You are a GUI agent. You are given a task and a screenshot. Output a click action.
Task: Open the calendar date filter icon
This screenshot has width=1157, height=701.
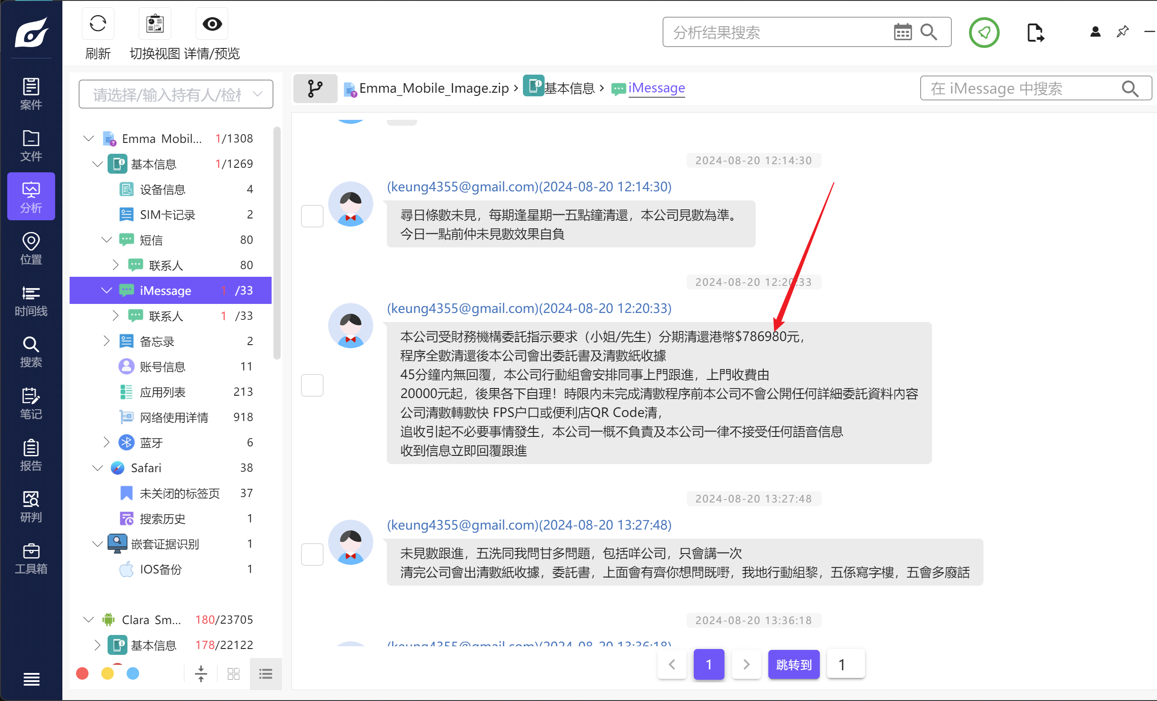pyautogui.click(x=902, y=33)
